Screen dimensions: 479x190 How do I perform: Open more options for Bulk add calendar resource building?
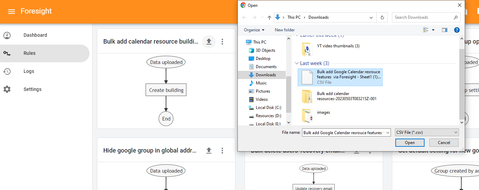click(x=222, y=42)
